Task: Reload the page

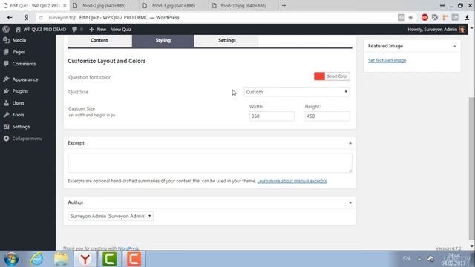Action: (42, 18)
